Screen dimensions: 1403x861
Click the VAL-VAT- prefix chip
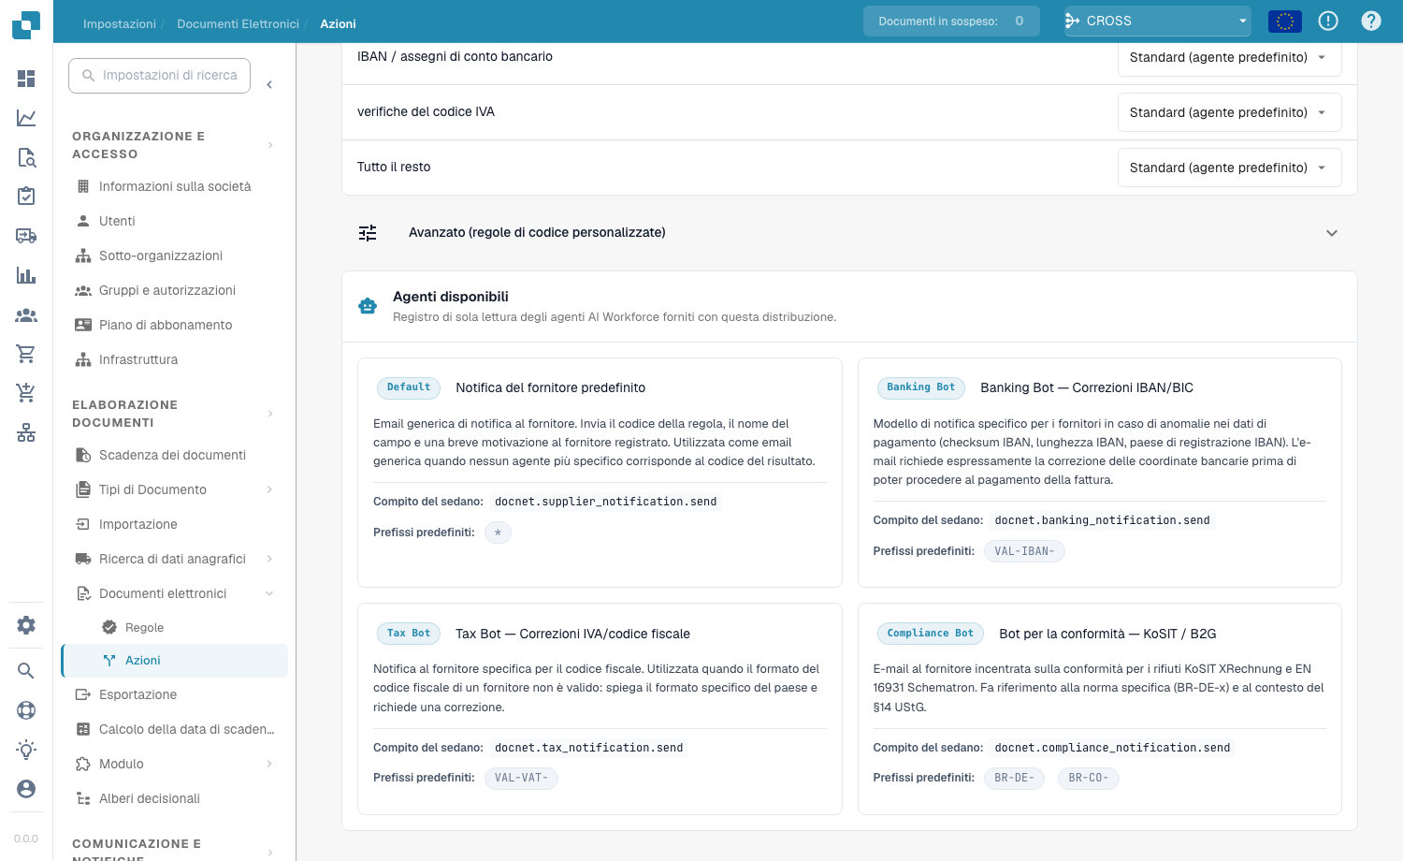tap(521, 778)
